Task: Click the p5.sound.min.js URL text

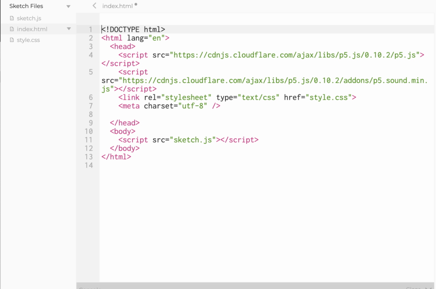Action: pyautogui.click(x=264, y=85)
